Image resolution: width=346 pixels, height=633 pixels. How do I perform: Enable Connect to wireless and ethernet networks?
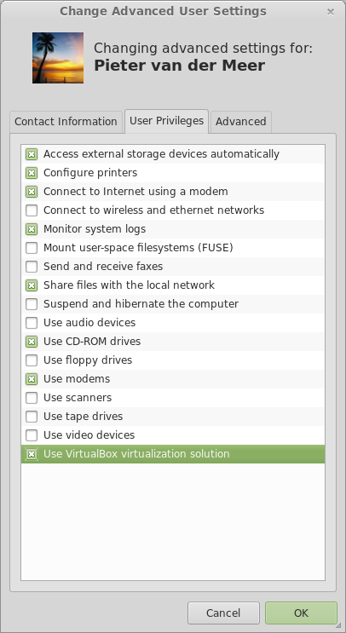(32, 210)
